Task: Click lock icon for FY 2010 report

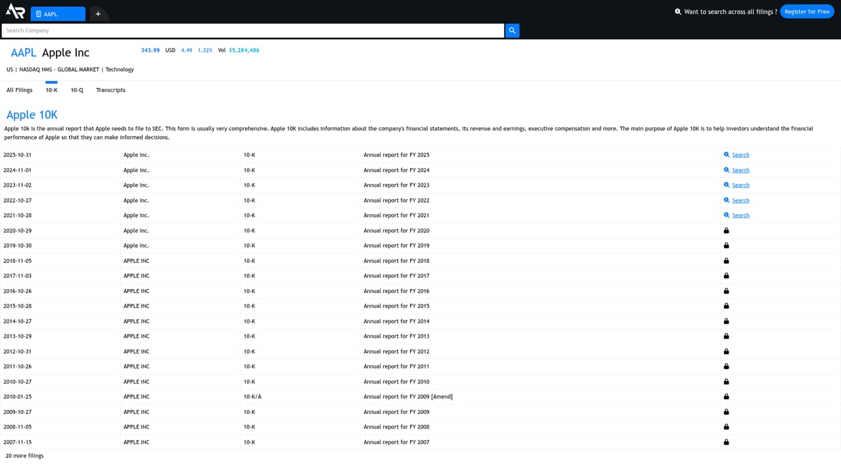Action: coord(727,382)
